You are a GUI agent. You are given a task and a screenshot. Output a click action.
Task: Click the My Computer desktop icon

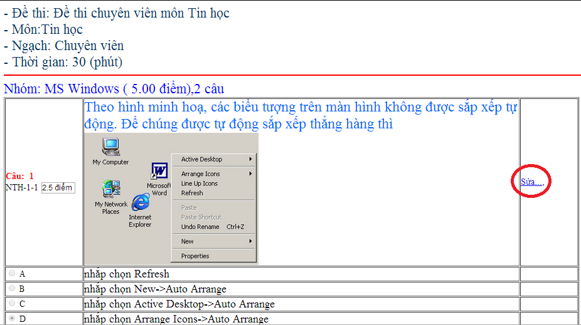pos(110,151)
